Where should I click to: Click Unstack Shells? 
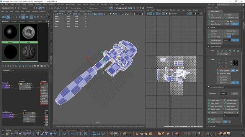click(x=231, y=103)
